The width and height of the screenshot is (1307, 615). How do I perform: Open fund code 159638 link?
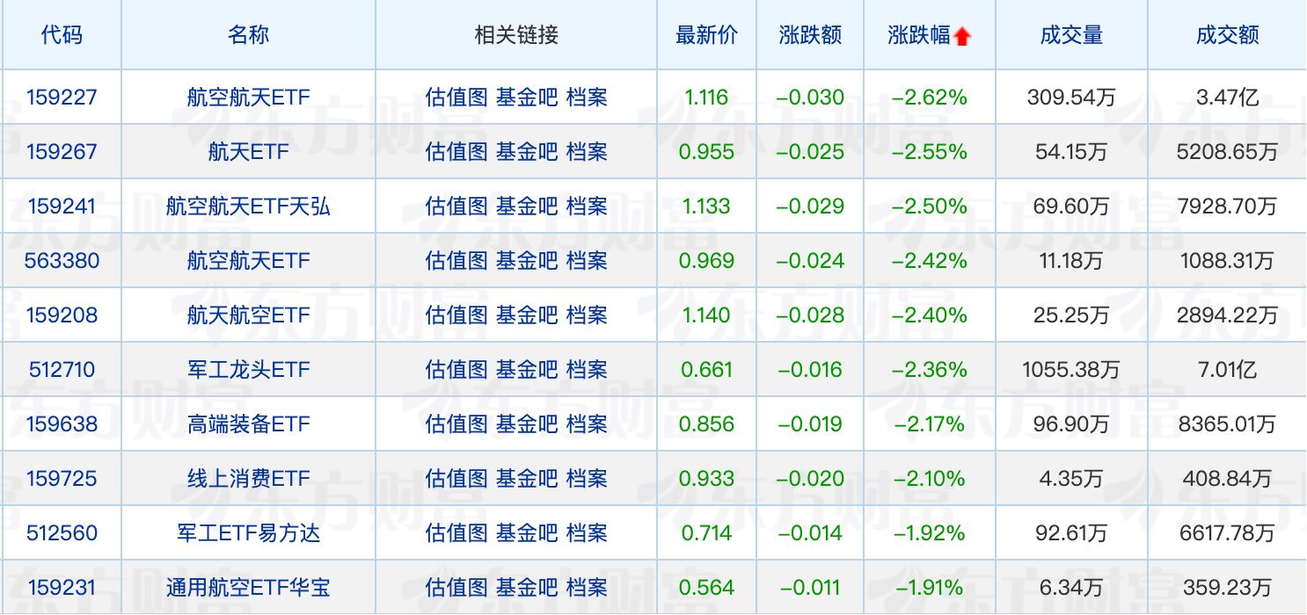[x=62, y=424]
